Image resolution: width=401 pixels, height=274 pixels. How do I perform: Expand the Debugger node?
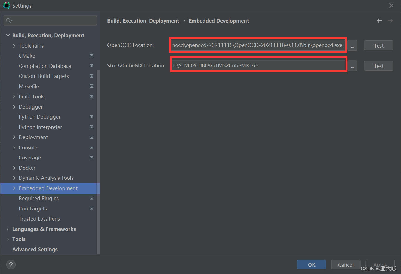(14, 107)
